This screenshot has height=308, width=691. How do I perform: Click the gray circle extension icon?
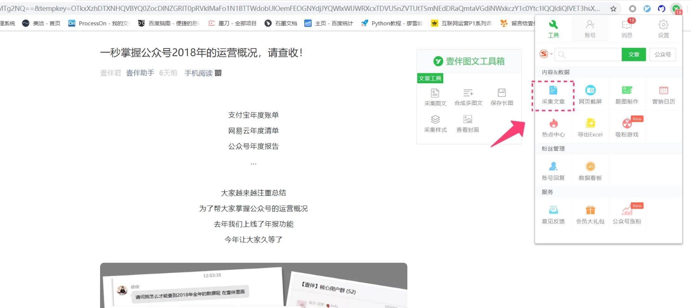point(632,9)
